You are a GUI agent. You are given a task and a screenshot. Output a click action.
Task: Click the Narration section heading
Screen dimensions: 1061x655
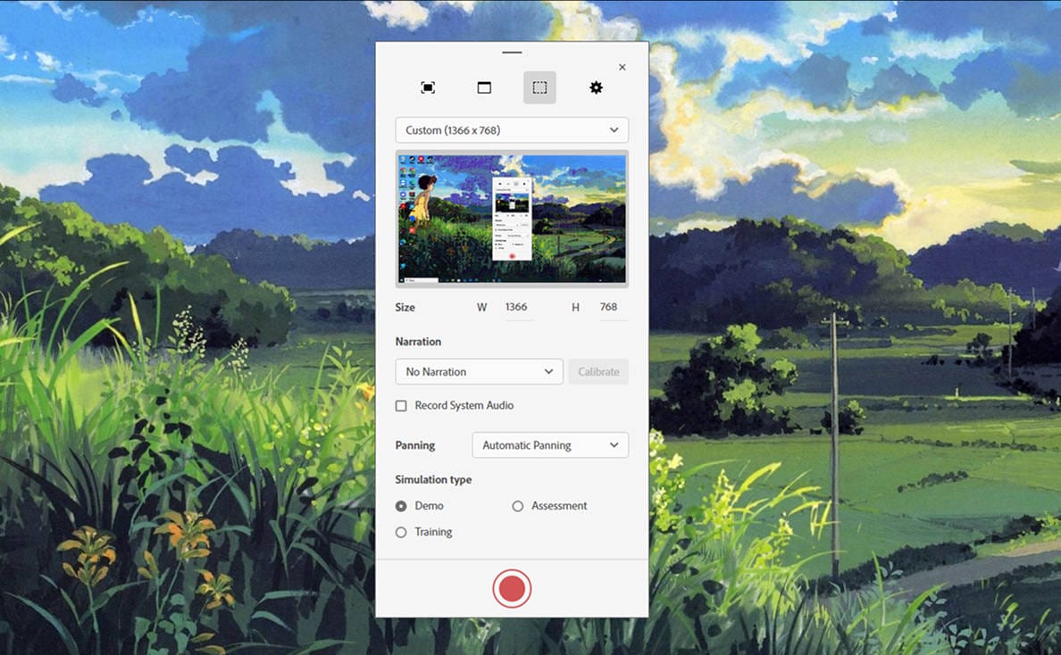[418, 342]
